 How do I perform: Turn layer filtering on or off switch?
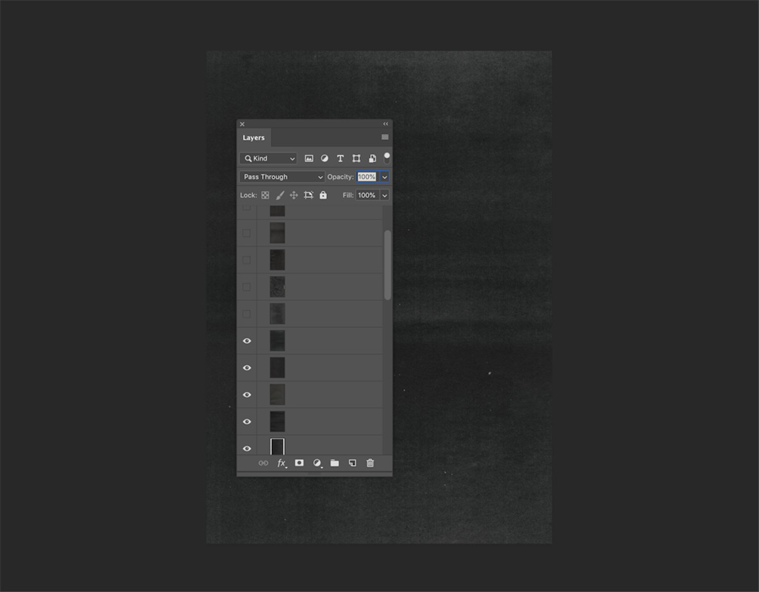coord(386,158)
